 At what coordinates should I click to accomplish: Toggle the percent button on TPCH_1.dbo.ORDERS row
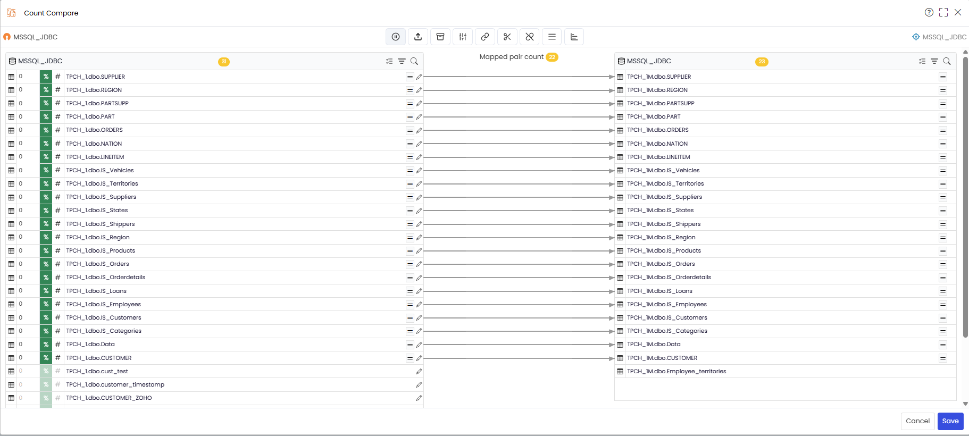click(46, 130)
